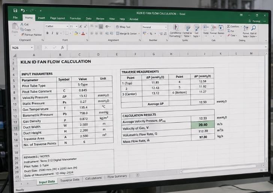The image size is (273, 193).
Task: Open Cell Styles gallery
Action: 196,31
